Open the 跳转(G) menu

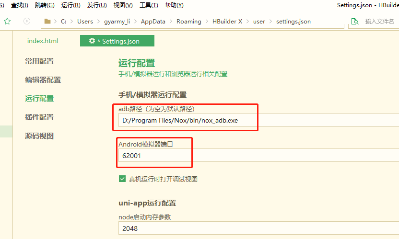(45, 5)
